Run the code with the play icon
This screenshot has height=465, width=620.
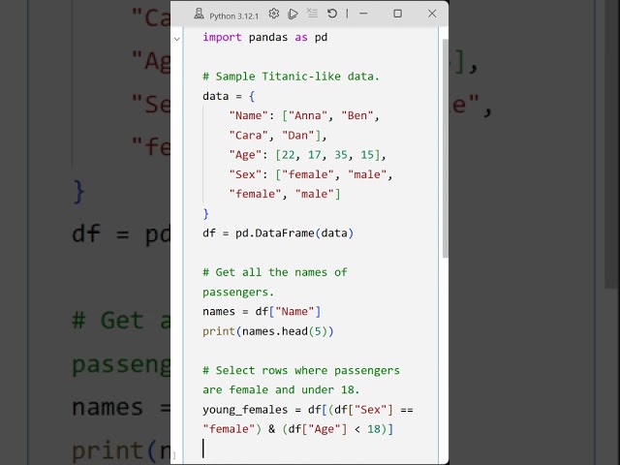coord(293,14)
